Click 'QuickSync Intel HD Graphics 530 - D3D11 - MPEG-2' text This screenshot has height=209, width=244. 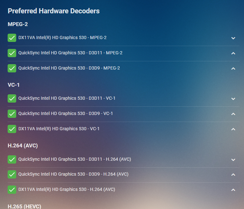(70, 53)
